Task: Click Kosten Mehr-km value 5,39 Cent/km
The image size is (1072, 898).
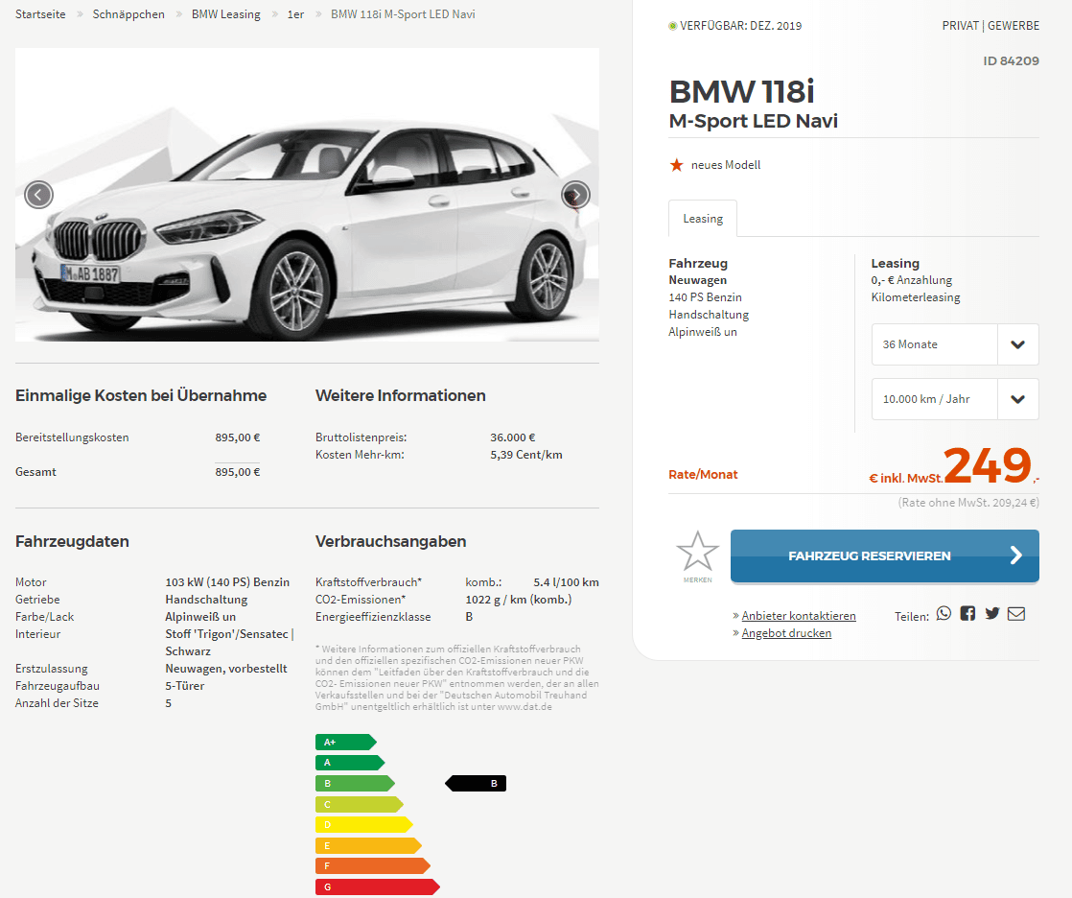Action: point(526,455)
